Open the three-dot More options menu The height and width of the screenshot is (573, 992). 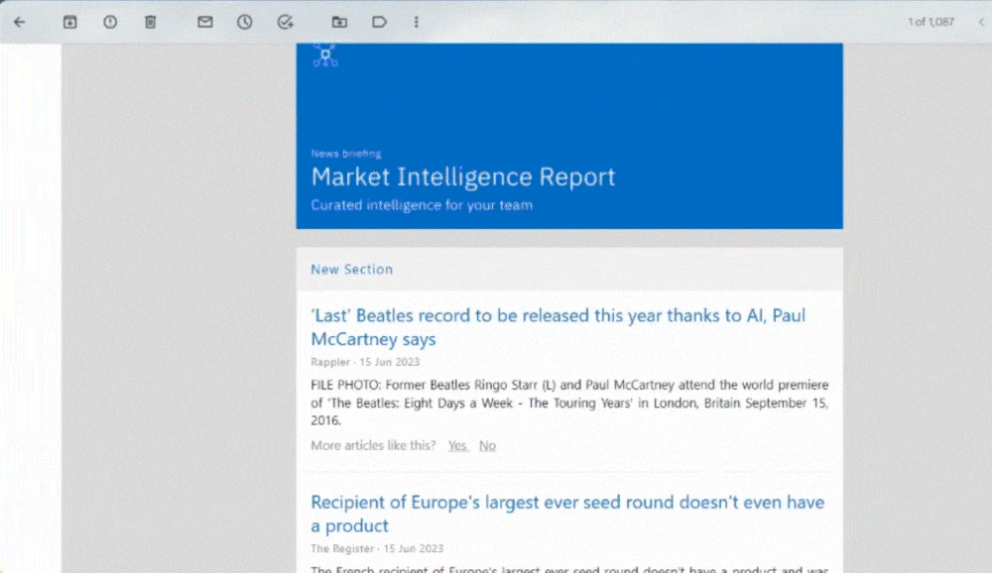click(417, 22)
